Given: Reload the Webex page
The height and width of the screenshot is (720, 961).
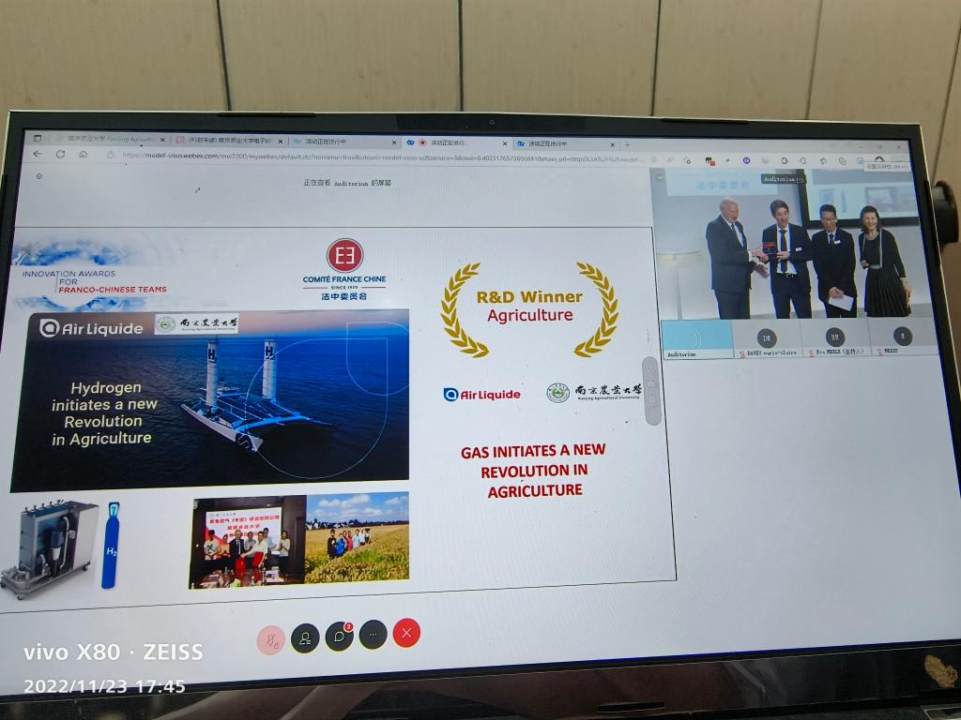Looking at the screenshot, I should [x=60, y=154].
